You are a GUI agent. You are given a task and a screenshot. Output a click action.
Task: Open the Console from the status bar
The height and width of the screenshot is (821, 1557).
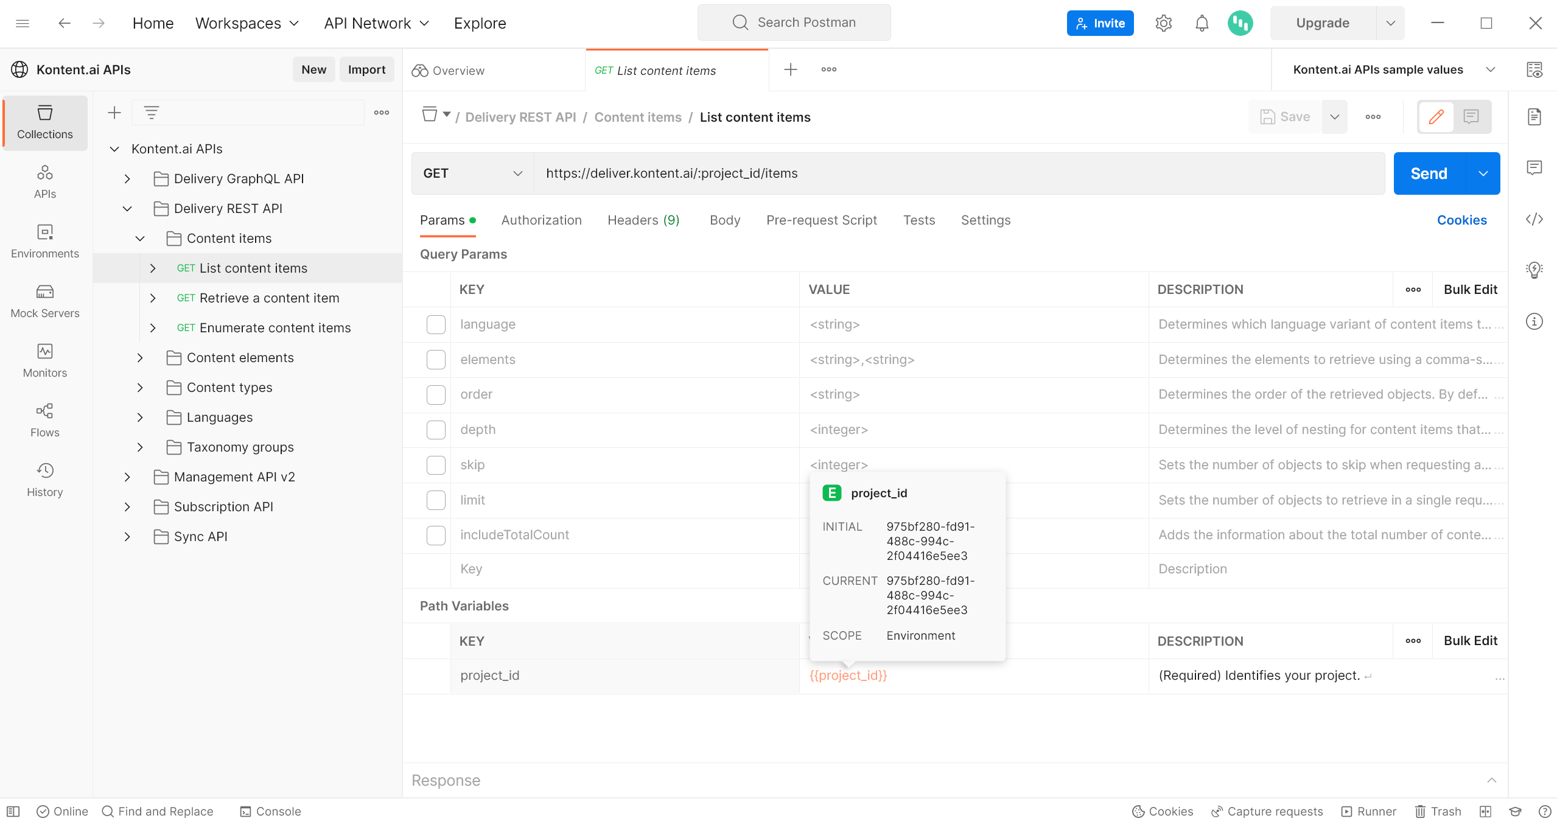270,811
